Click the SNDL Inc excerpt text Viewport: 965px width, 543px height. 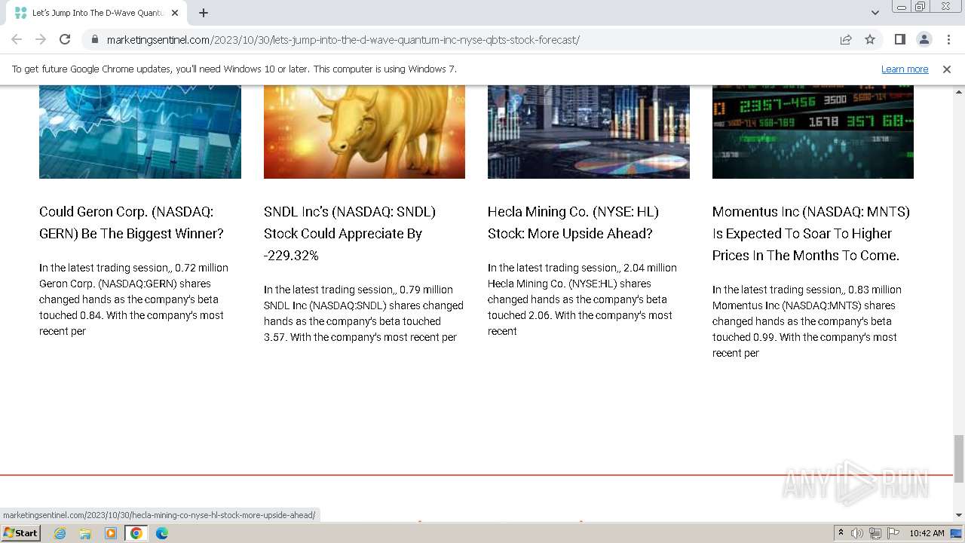pos(363,313)
